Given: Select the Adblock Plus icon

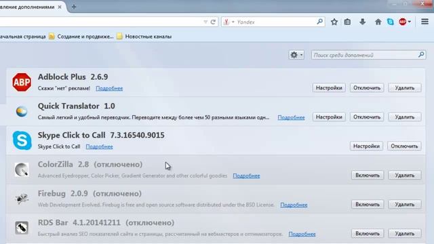Looking at the screenshot, I should (22, 82).
